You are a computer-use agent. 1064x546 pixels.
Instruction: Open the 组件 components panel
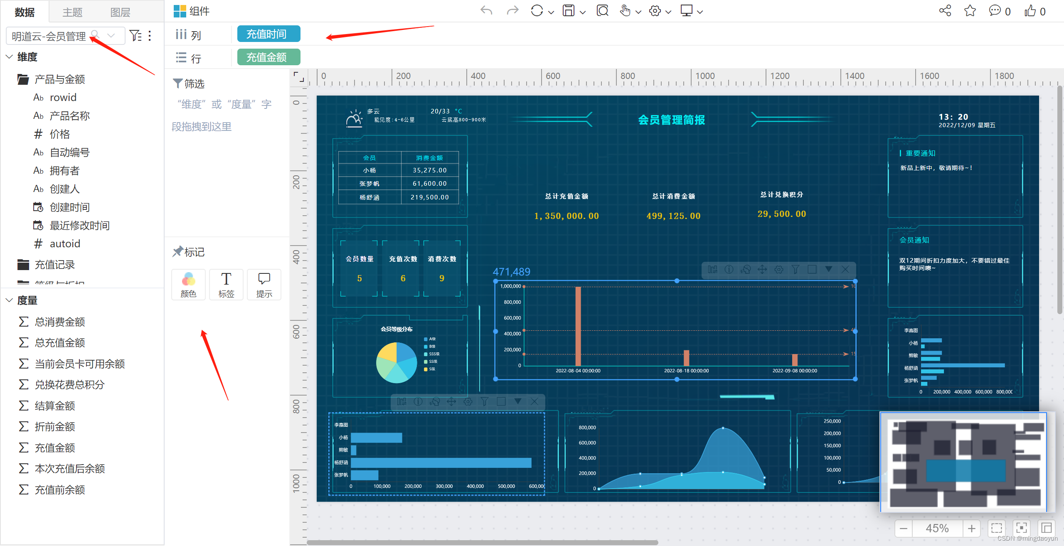coord(192,11)
